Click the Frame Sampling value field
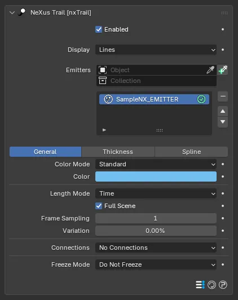The height and width of the screenshot is (300, 238). tap(156, 218)
